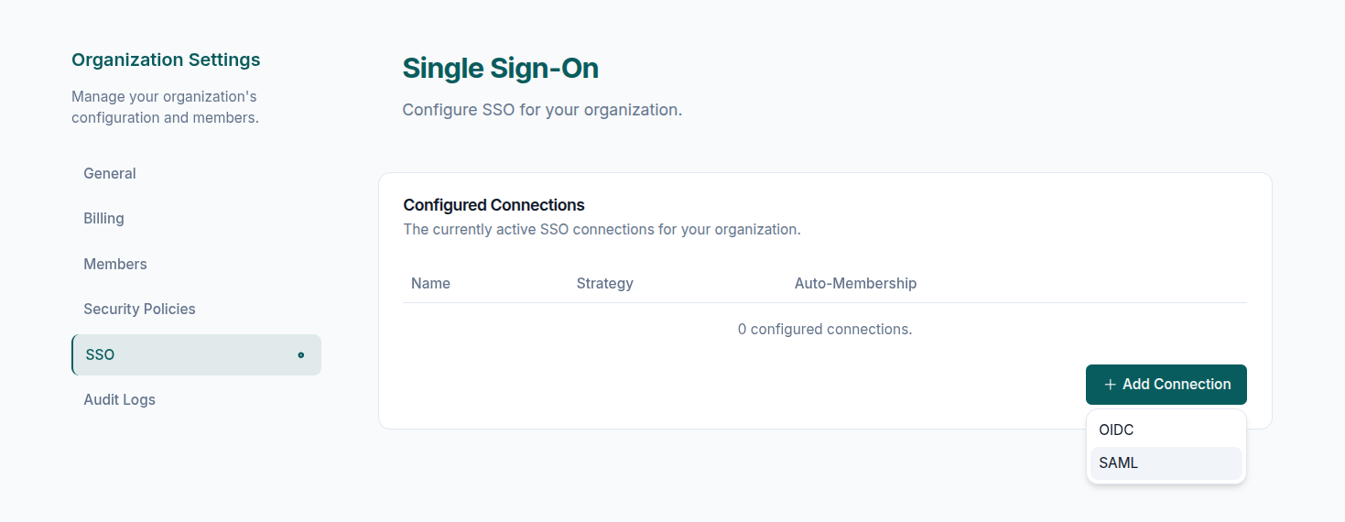The height and width of the screenshot is (522, 1345).
Task: Click the Name column header
Action: point(430,284)
